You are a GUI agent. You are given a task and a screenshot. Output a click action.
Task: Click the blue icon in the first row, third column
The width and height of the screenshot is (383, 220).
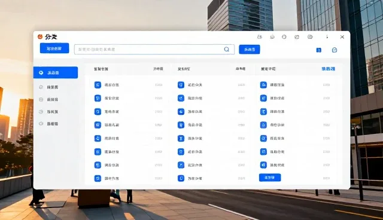click(x=263, y=85)
